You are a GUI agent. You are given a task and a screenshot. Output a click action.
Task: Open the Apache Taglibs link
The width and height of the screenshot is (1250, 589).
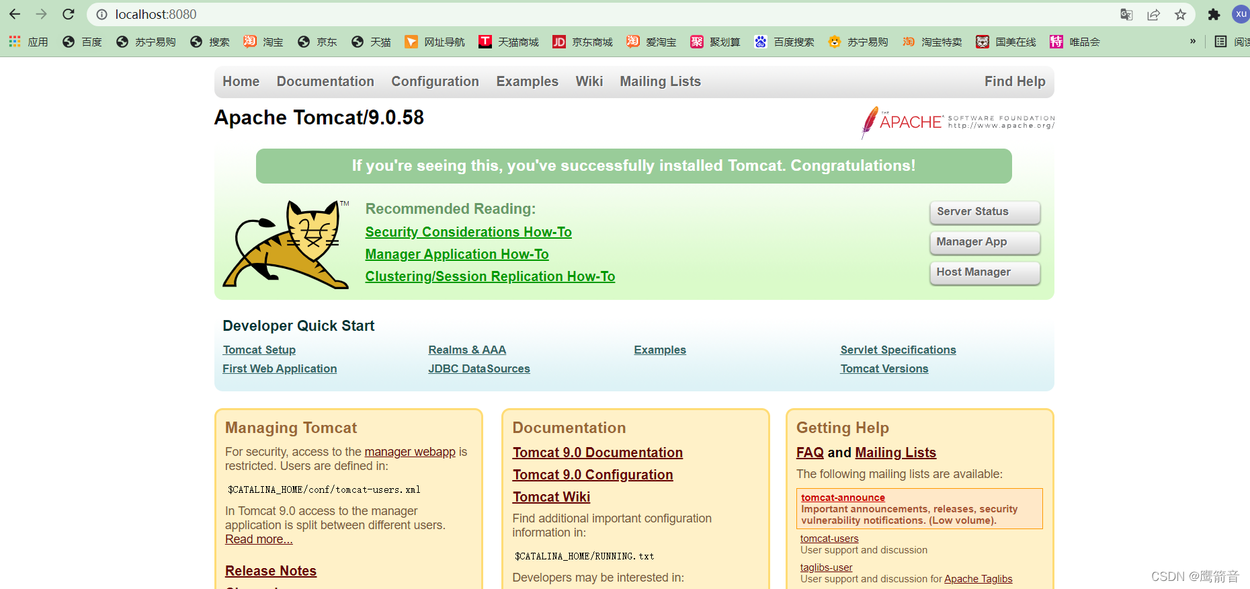[x=978, y=579]
